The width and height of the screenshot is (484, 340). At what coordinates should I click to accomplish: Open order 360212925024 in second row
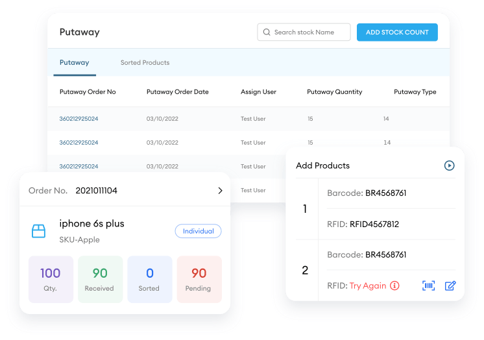79,142
